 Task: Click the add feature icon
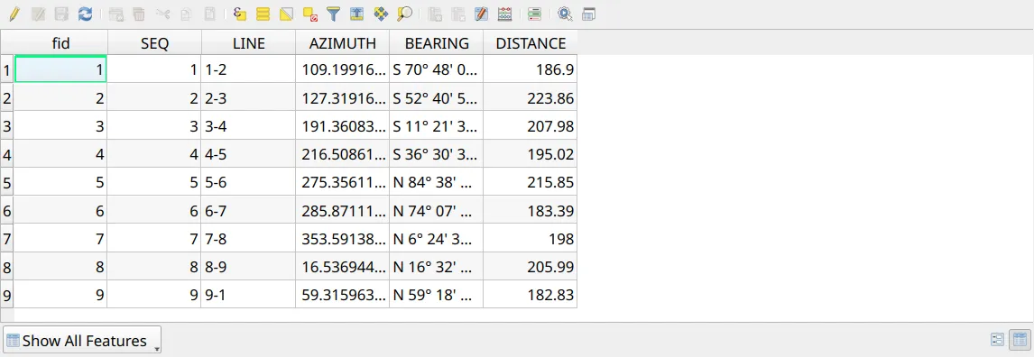point(115,14)
